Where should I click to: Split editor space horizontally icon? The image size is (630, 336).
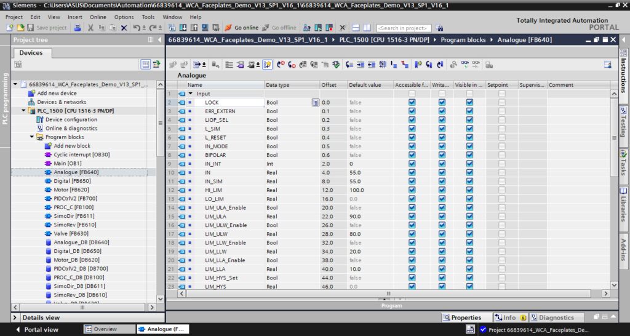(356, 28)
